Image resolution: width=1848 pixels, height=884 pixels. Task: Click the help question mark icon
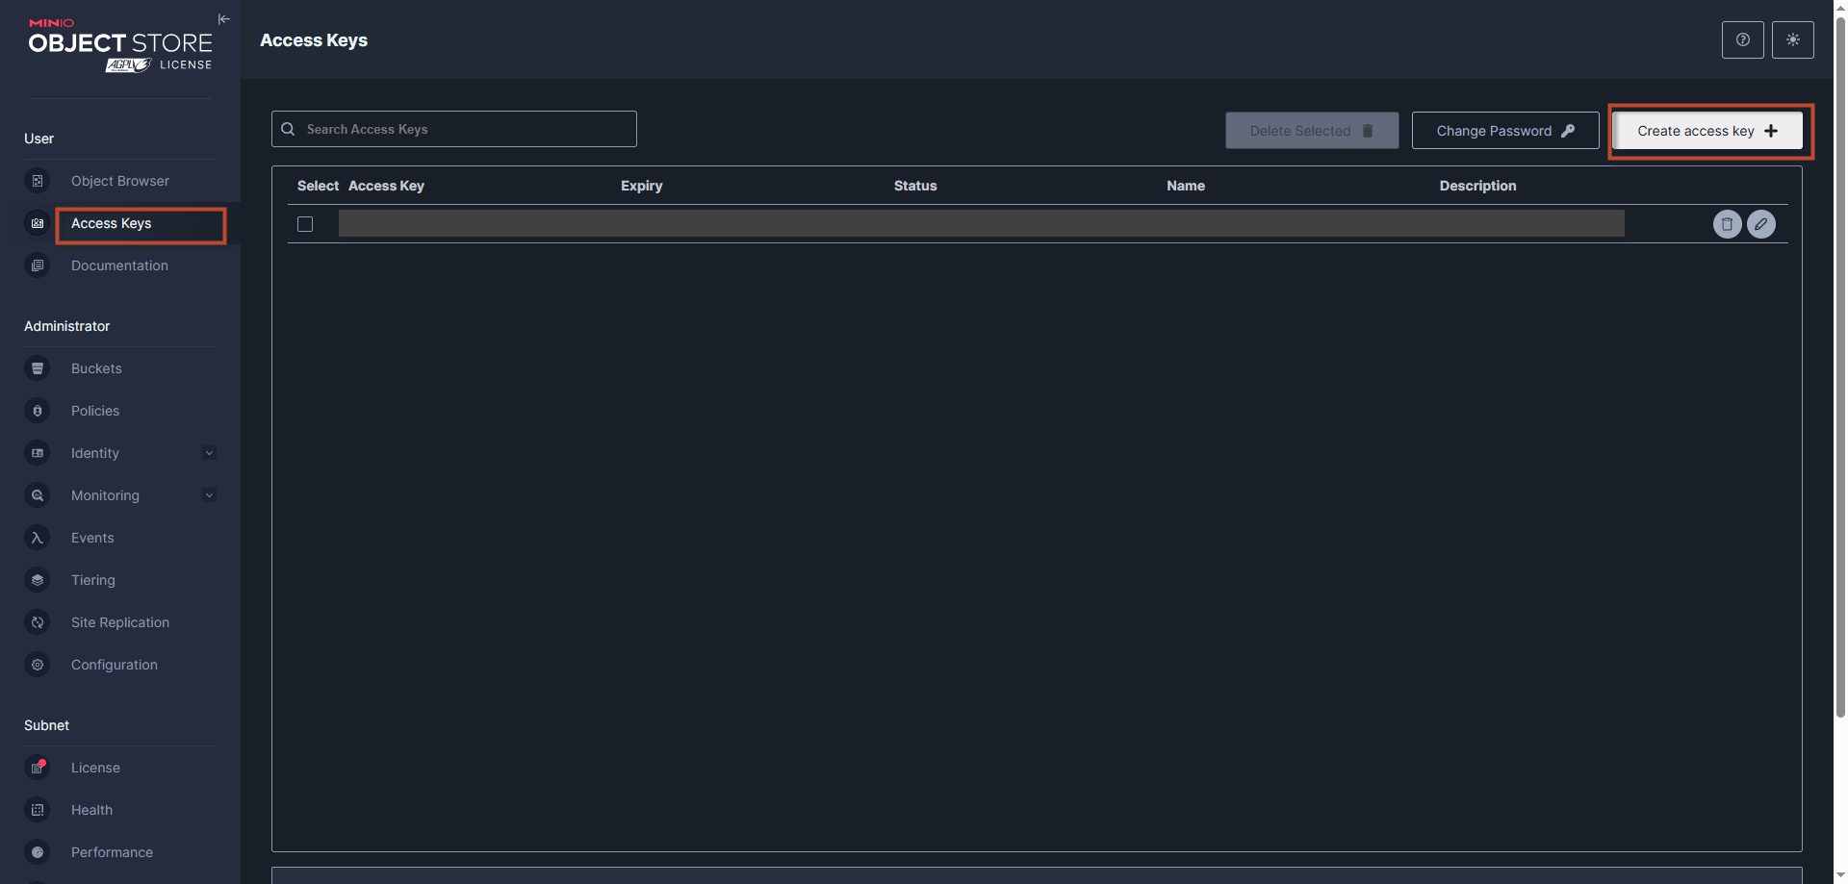point(1742,40)
